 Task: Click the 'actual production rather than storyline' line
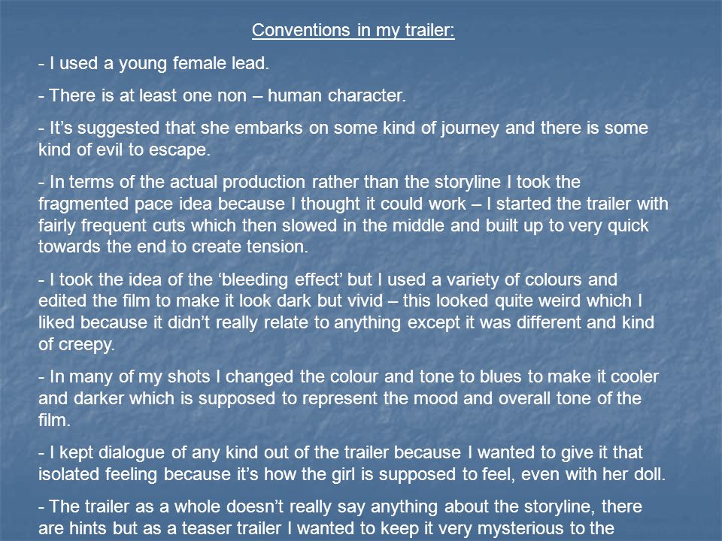click(x=309, y=182)
